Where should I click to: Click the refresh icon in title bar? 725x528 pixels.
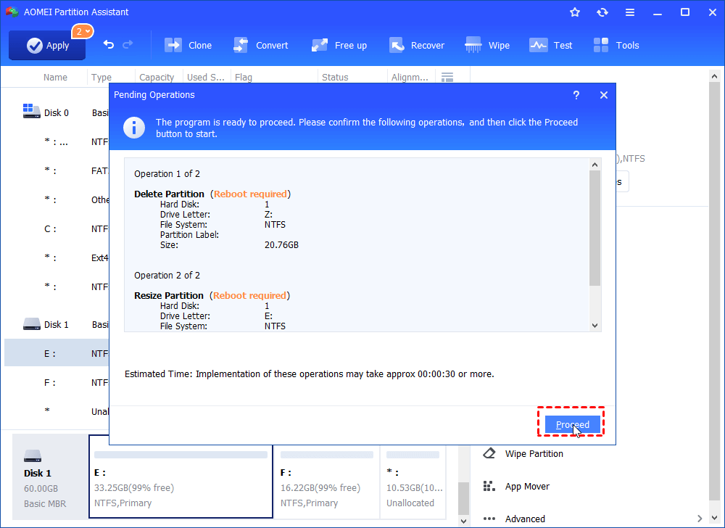click(x=602, y=12)
